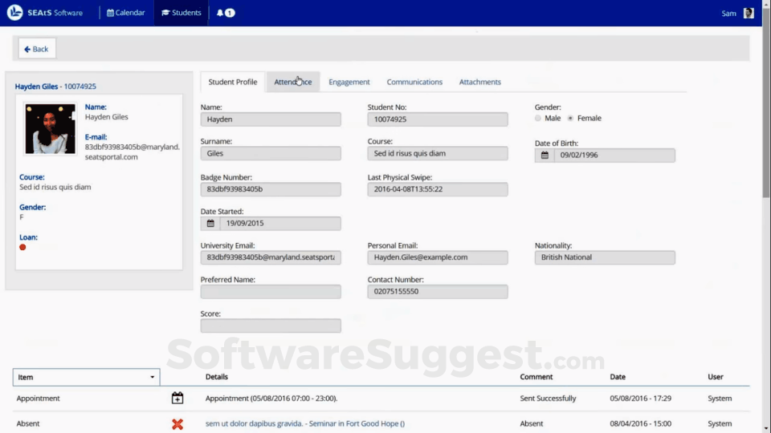Open the Calendar menu item
This screenshot has height=433, width=771.
[126, 13]
